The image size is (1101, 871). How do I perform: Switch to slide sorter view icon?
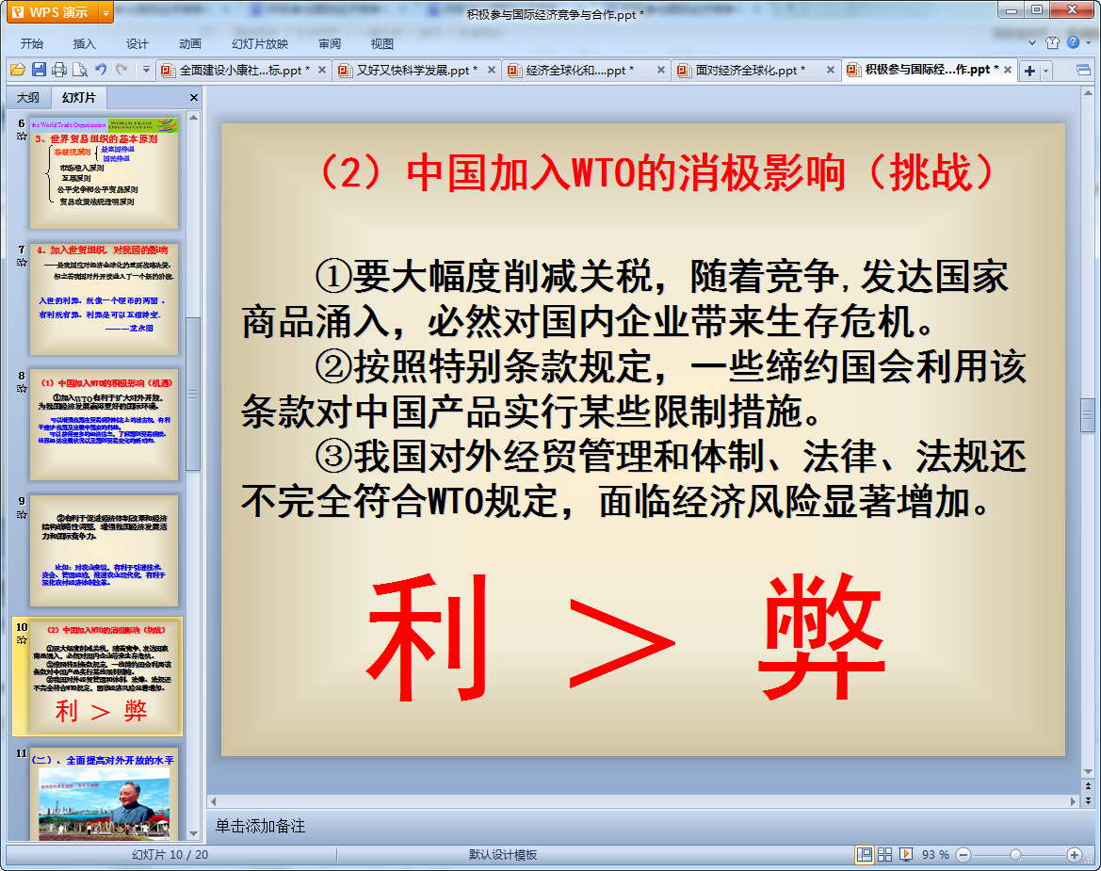click(884, 854)
